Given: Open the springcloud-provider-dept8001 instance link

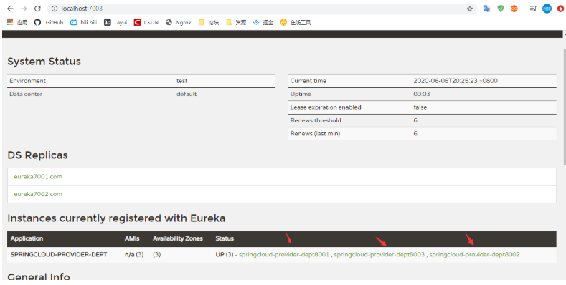Looking at the screenshot, I should tap(284, 255).
